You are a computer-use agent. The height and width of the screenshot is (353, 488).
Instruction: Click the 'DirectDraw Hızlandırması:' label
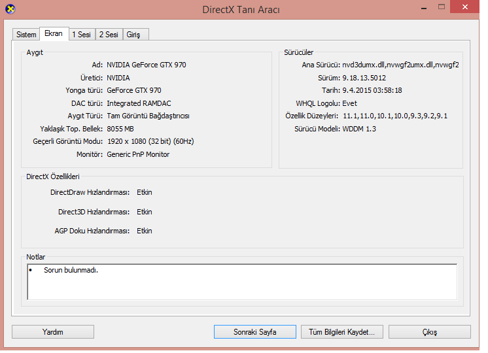[x=90, y=192]
